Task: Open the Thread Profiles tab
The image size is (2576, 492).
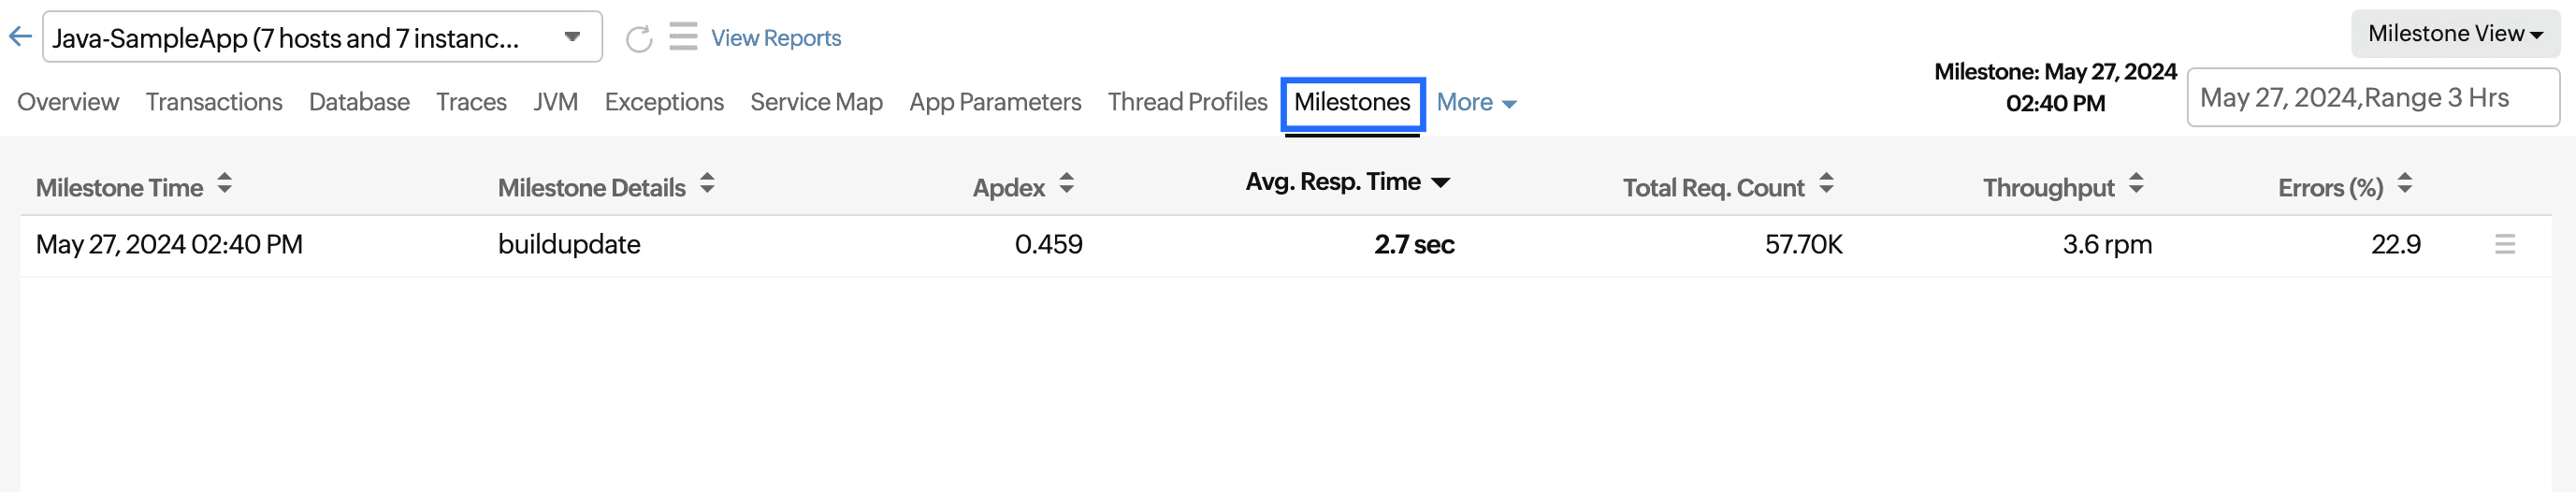Action: point(1187,102)
